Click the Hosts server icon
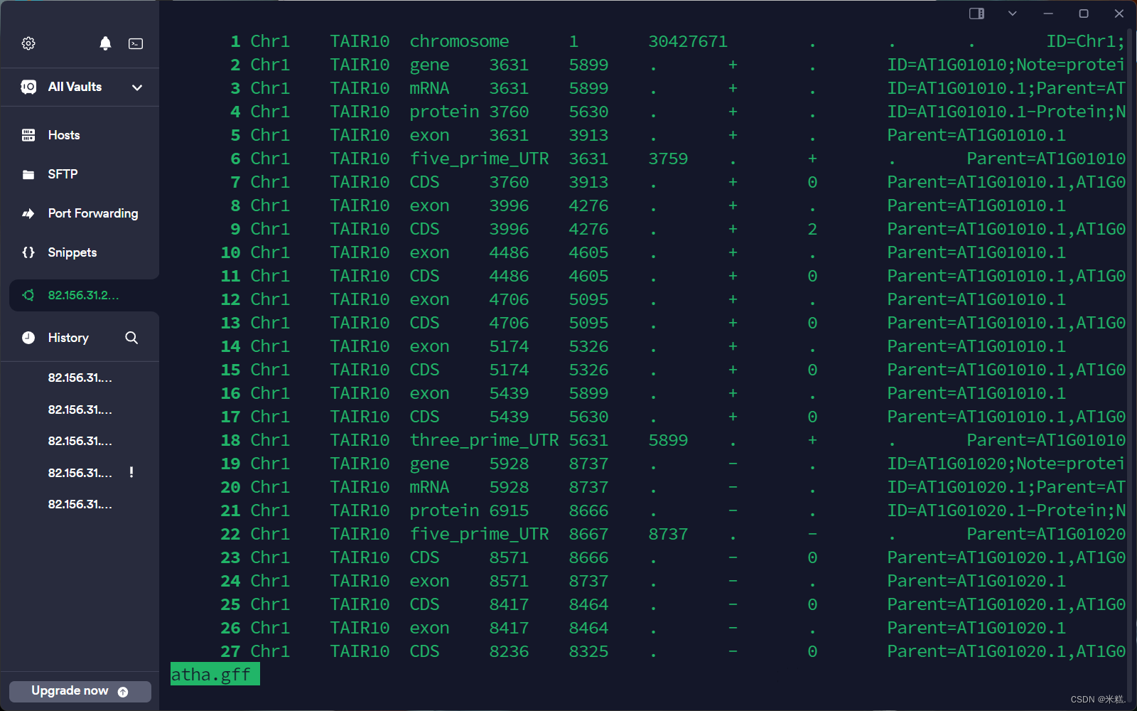The image size is (1137, 711). coord(28,135)
